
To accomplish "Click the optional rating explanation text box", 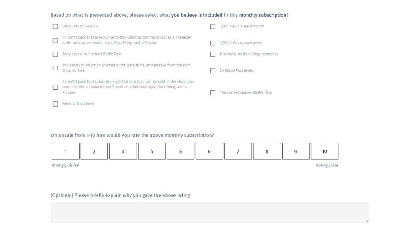I will [x=209, y=212].
